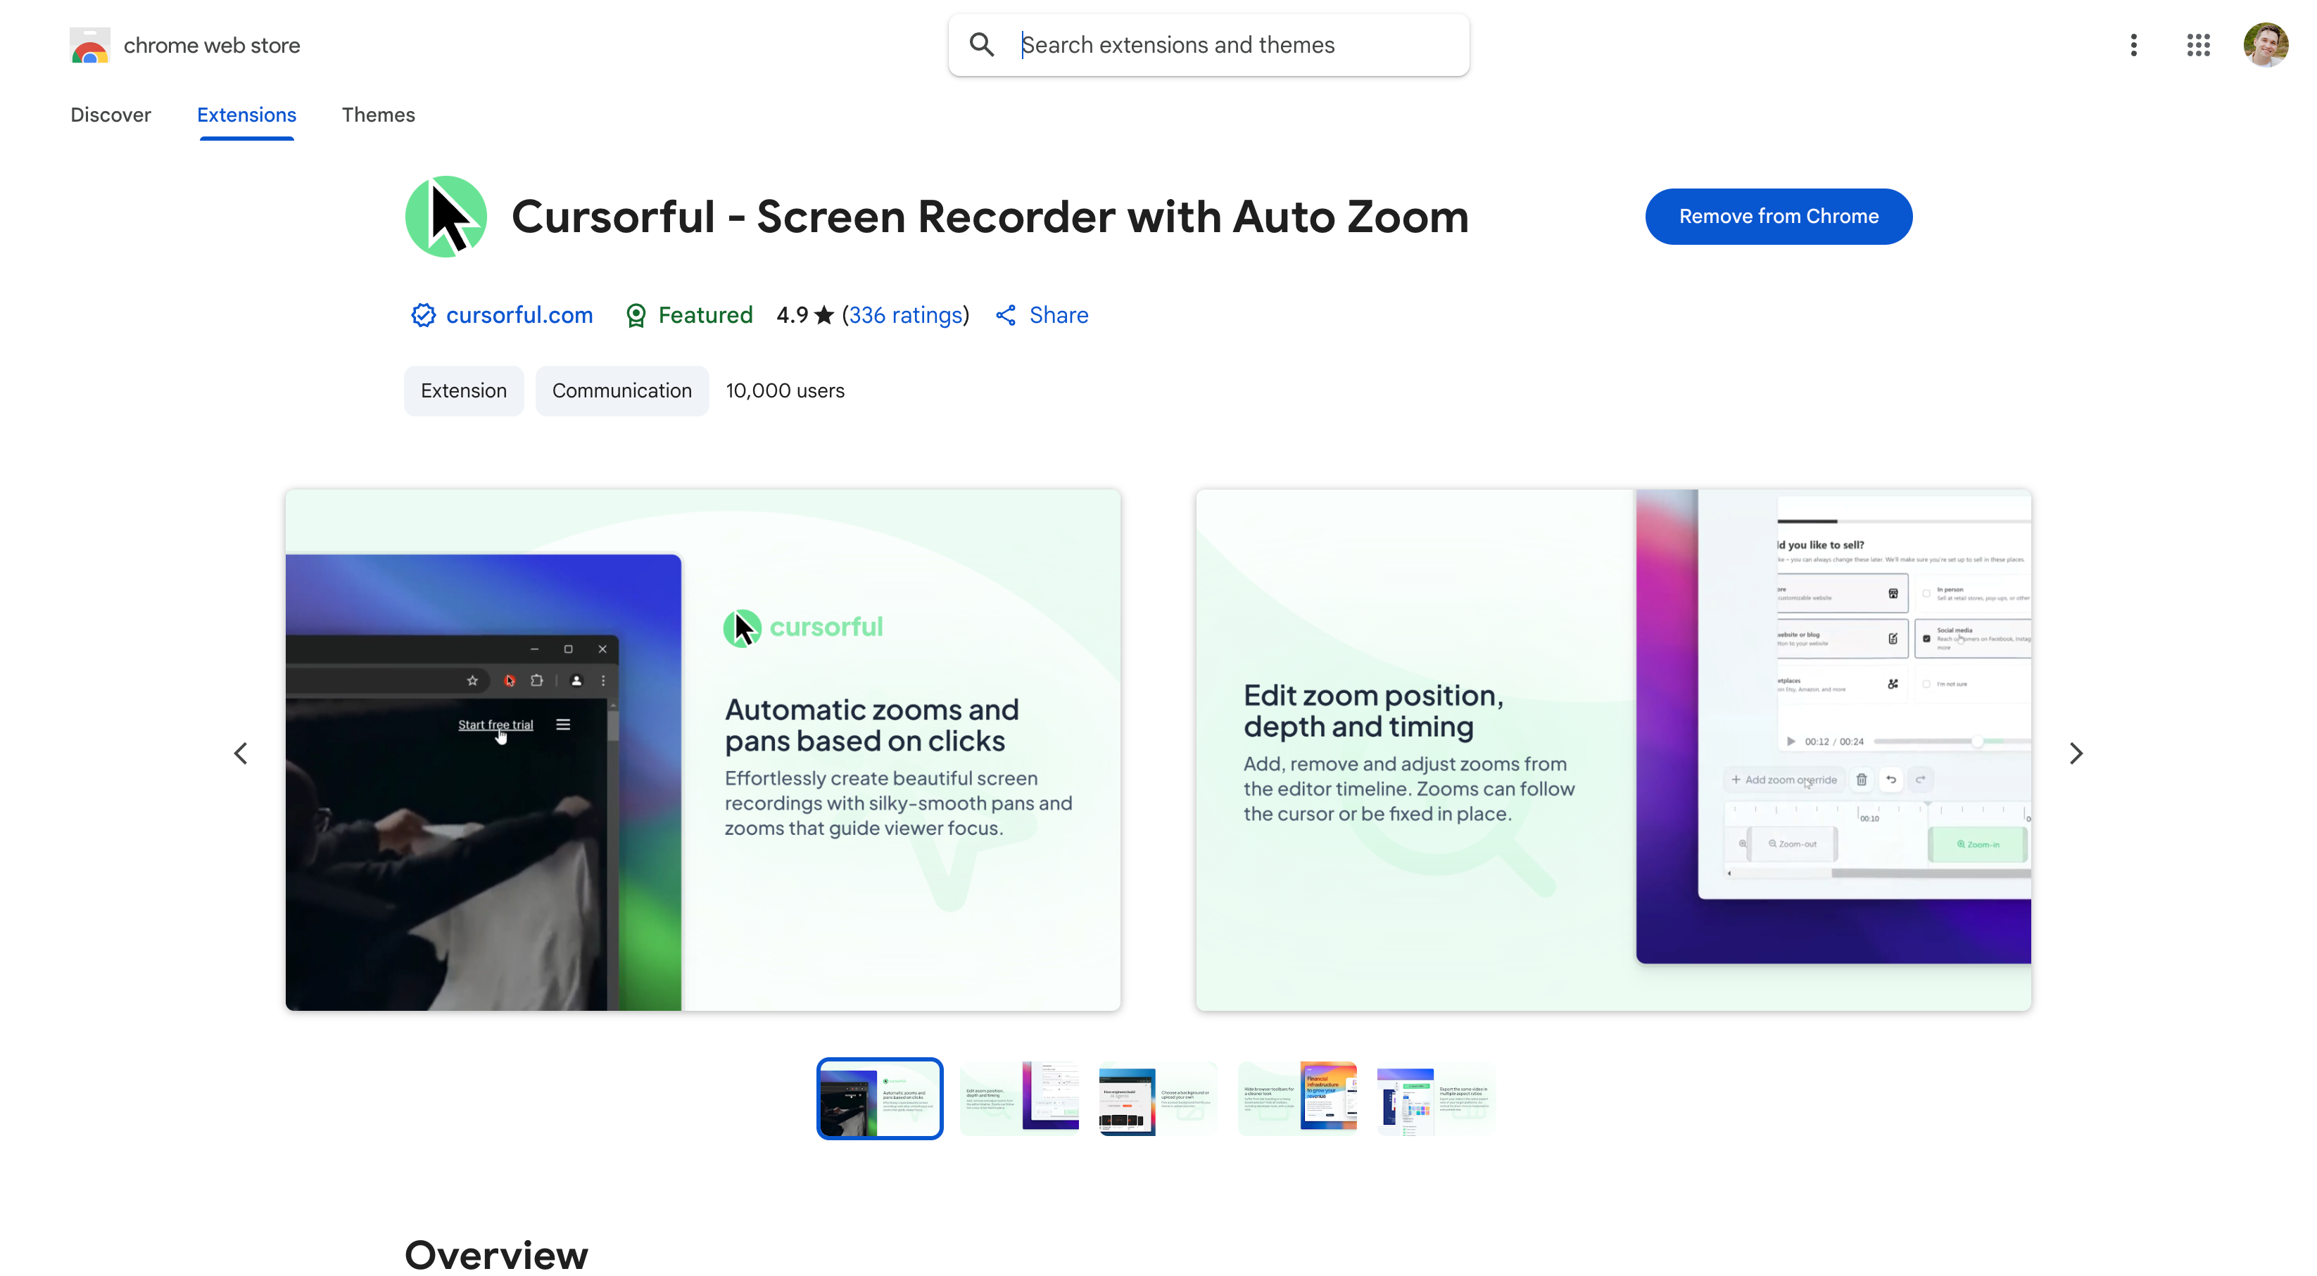2317x1276 pixels.
Task: Click the 4.9 star rating value
Action: pos(793,316)
